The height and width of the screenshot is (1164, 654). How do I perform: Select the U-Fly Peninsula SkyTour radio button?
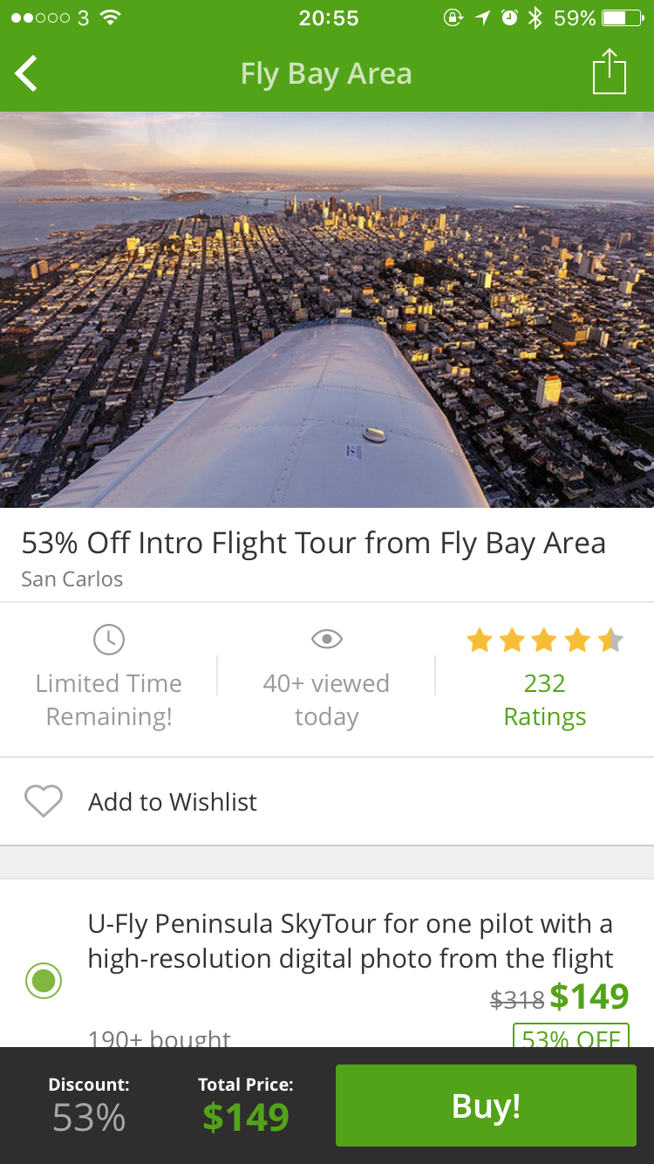[43, 981]
